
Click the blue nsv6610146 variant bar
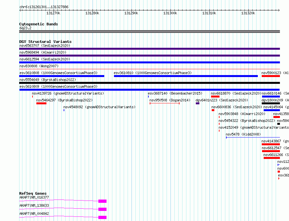coord(271,97)
